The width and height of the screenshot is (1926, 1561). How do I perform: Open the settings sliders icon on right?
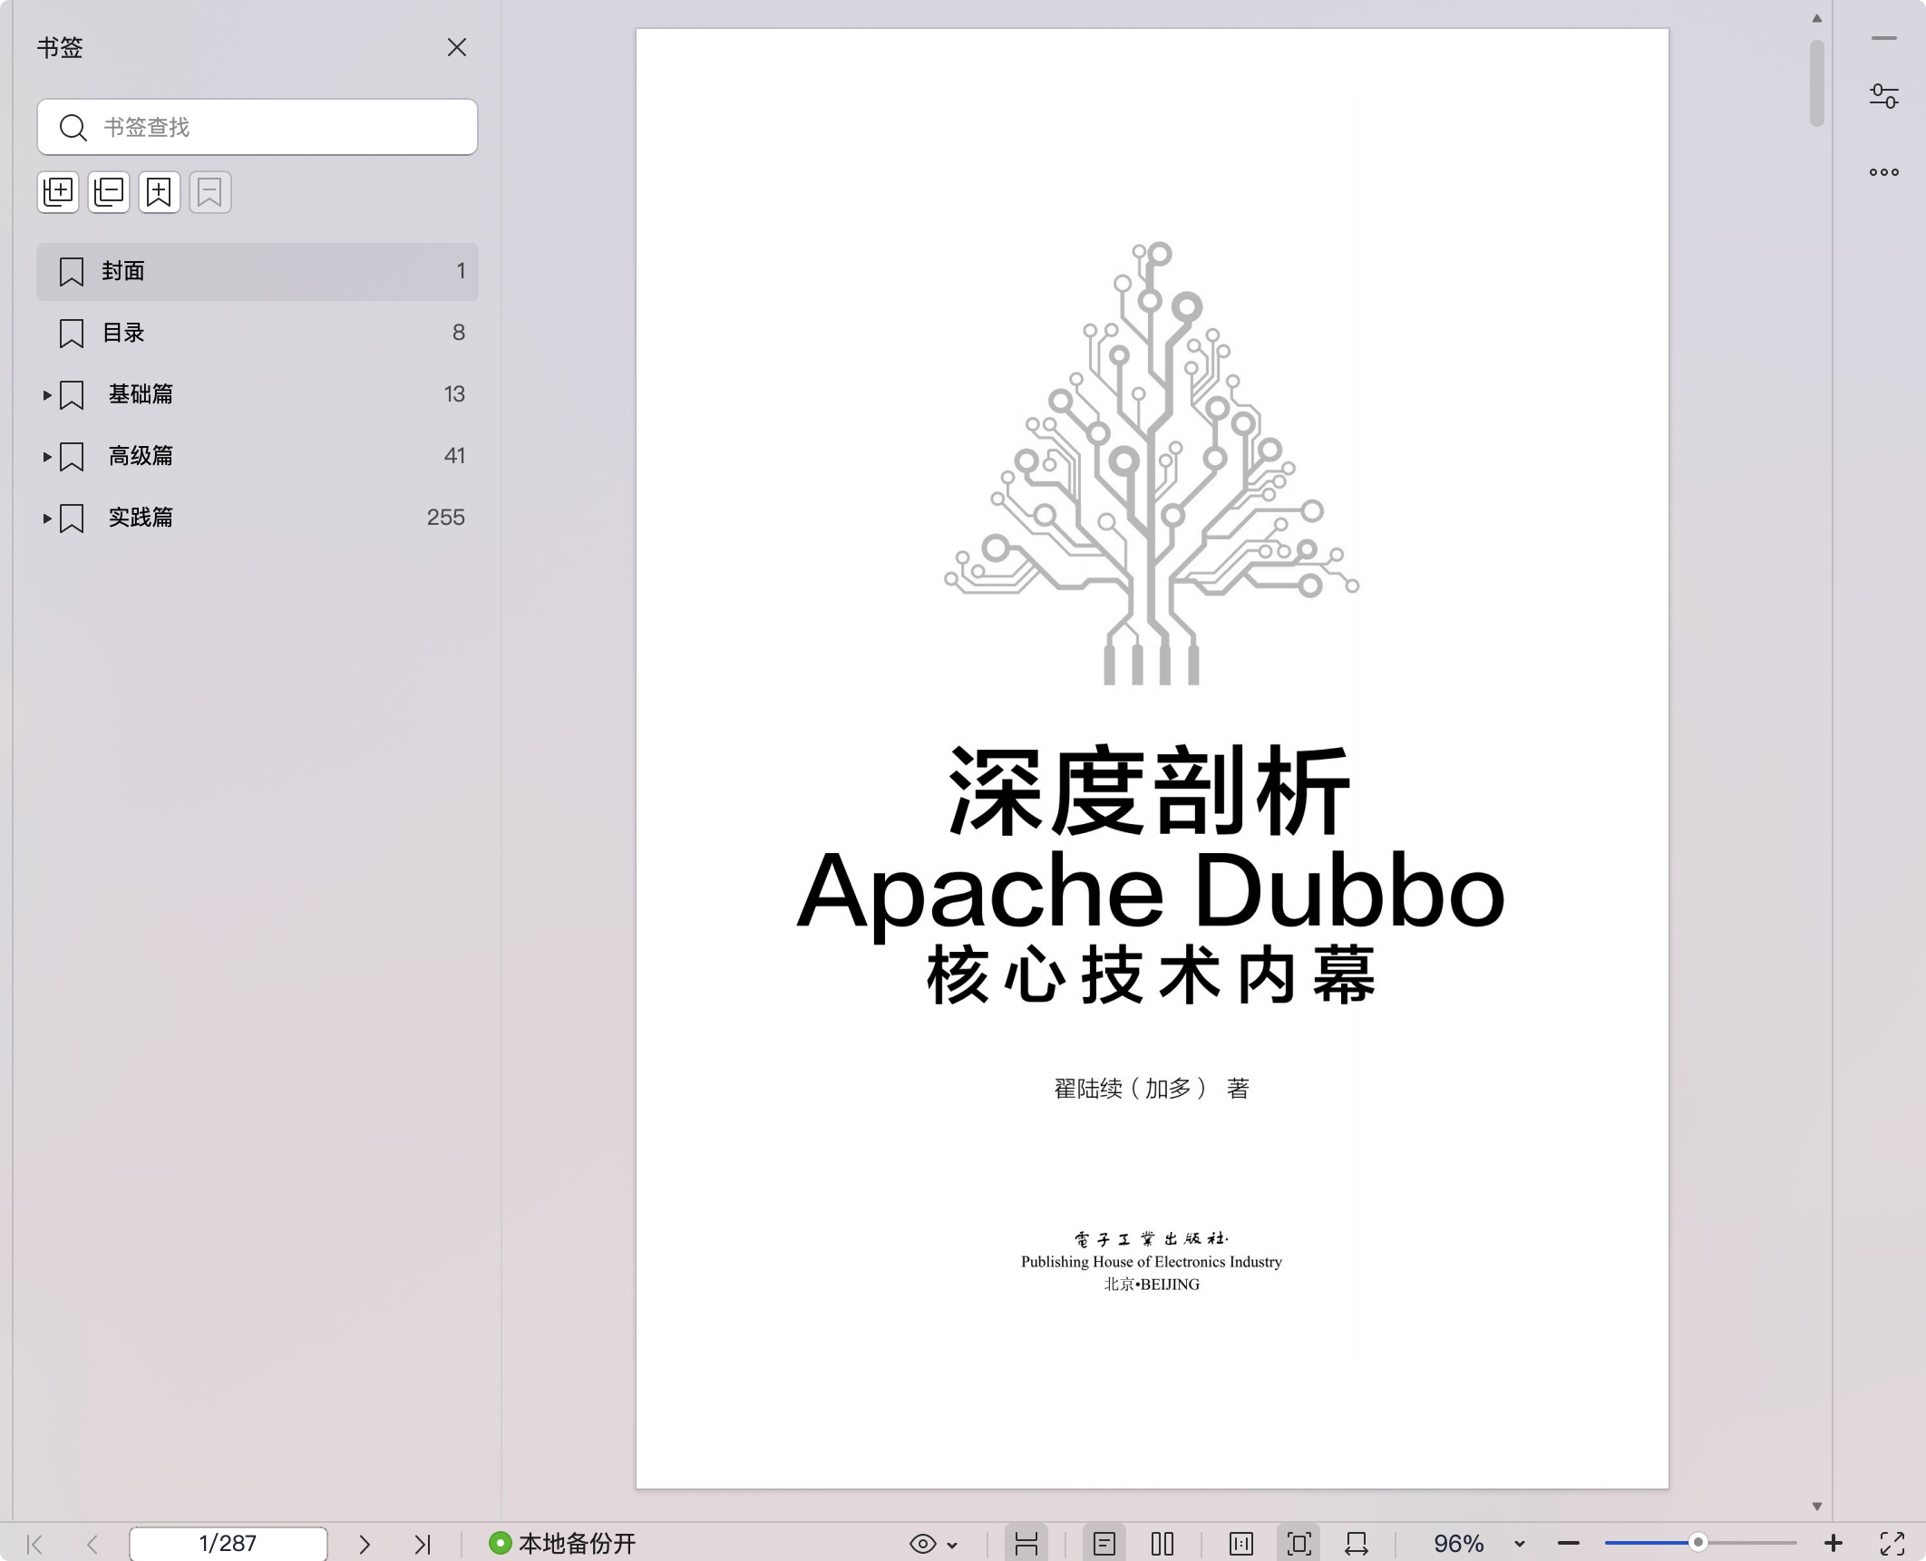tap(1884, 96)
